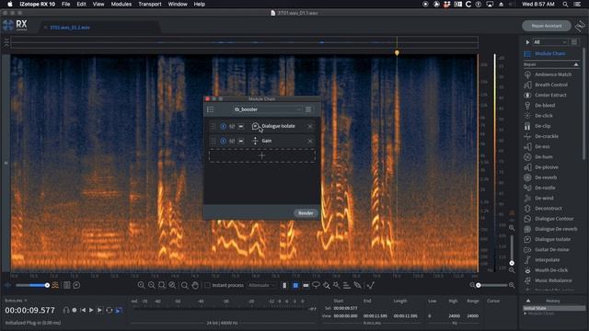
Task: Adjust the spectrogram/waveform opacity slider
Action: (x=31, y=286)
